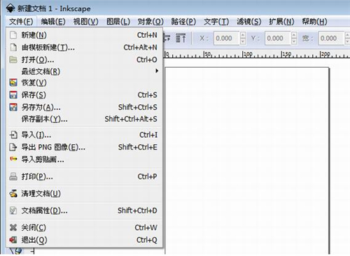Click the template new document icon
The image size is (350, 256).
pyautogui.click(x=13, y=48)
